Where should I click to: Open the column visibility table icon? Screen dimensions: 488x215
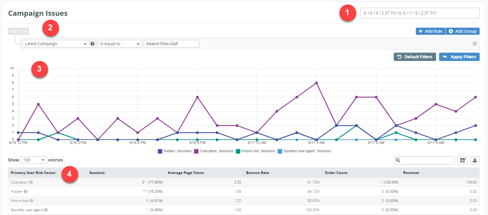[x=462, y=160]
